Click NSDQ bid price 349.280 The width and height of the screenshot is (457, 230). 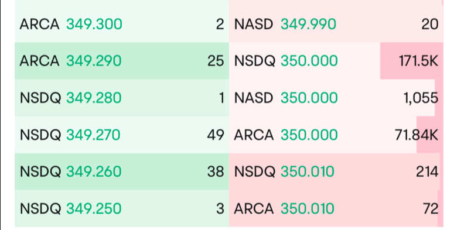94,98
